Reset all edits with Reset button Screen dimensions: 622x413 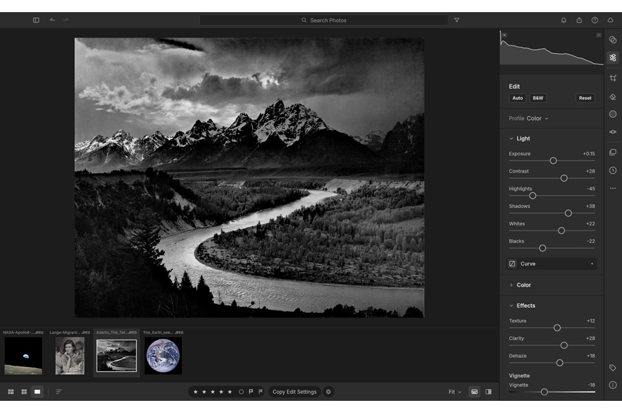(585, 98)
